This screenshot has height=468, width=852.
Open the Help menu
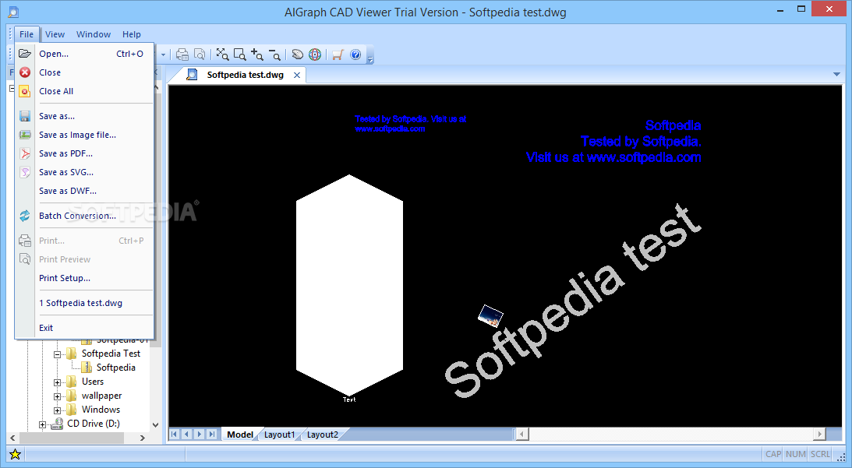(132, 34)
